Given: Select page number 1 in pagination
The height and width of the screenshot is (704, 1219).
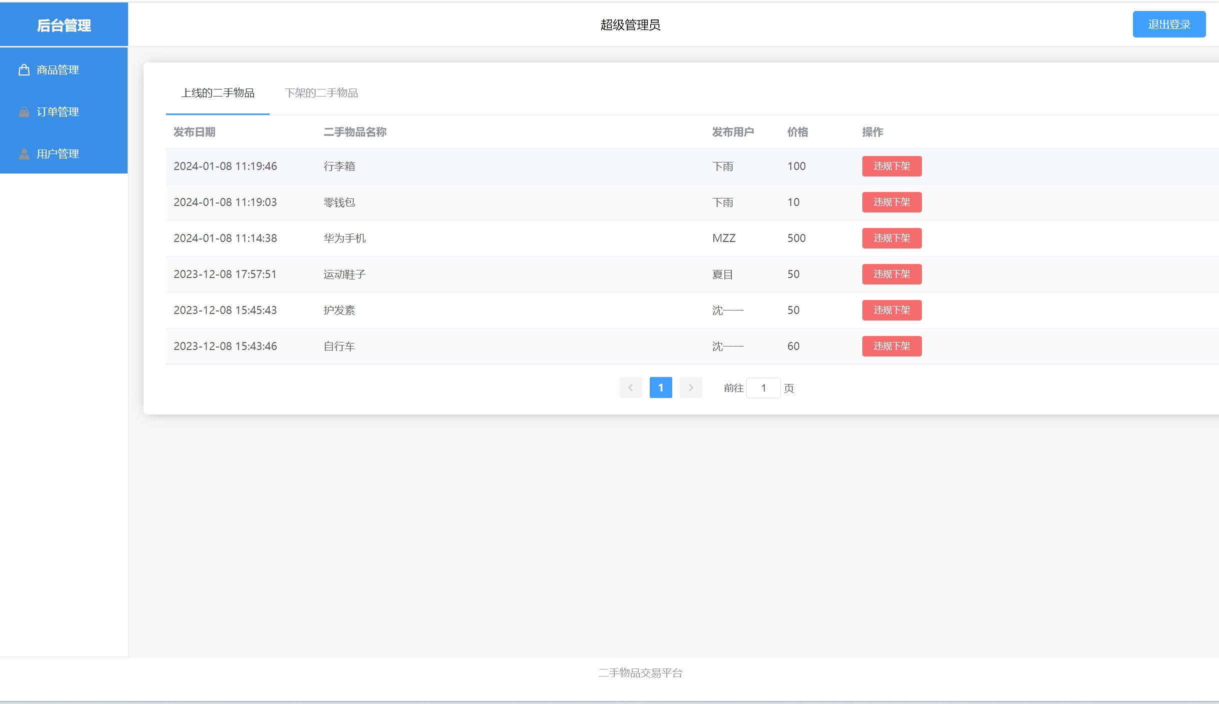Looking at the screenshot, I should [660, 387].
